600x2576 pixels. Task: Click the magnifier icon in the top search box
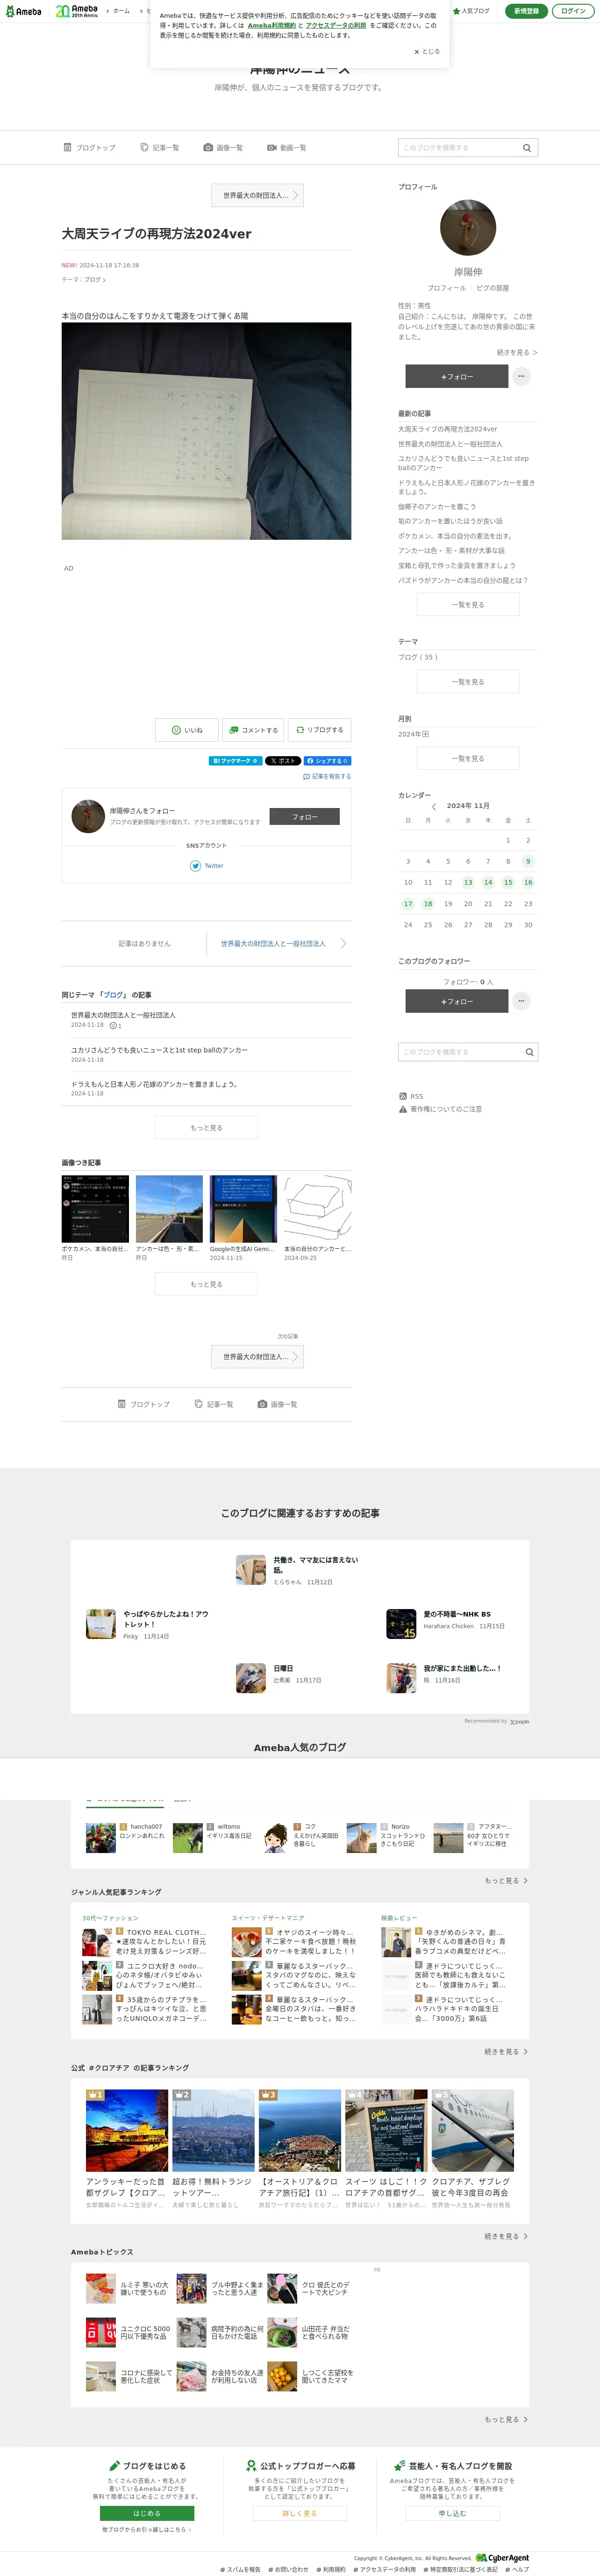point(527,147)
